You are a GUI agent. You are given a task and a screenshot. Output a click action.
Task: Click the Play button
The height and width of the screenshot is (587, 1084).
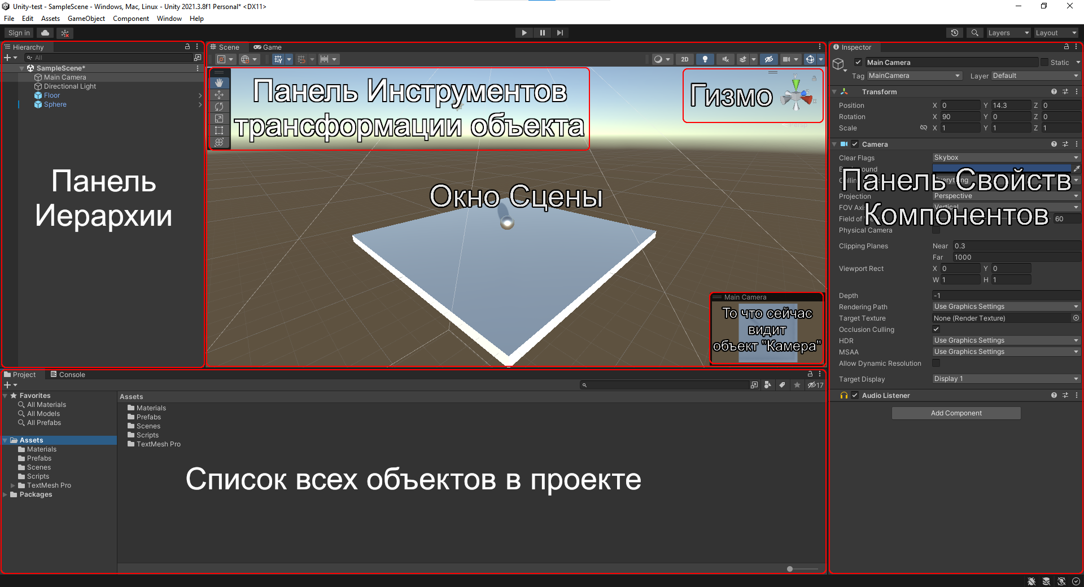[x=524, y=33]
